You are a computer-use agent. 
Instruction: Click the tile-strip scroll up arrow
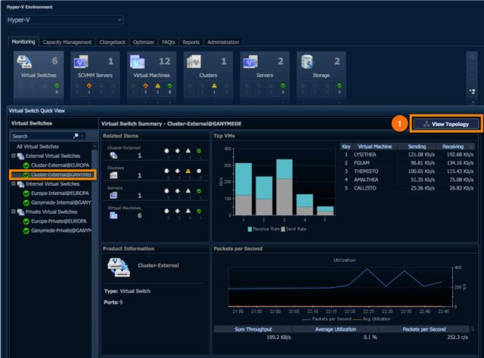tap(472, 67)
